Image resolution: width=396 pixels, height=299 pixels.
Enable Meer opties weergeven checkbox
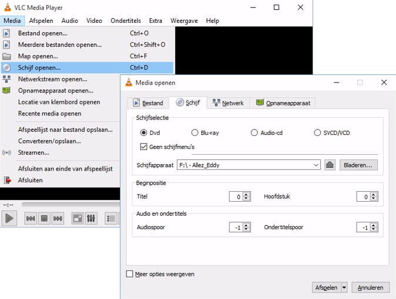click(130, 274)
